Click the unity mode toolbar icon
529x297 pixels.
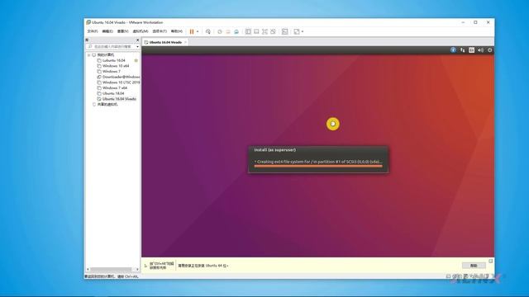[x=273, y=31]
